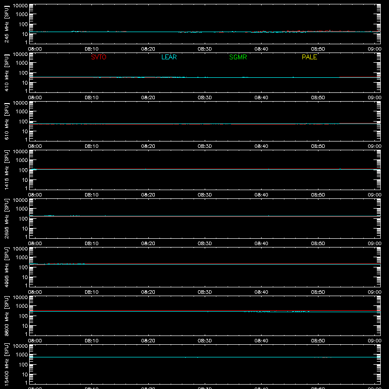This screenshot has height=389, width=389.
Task: Click 08:10 tick below the 245 MHz plot
Action: coord(91,49)
